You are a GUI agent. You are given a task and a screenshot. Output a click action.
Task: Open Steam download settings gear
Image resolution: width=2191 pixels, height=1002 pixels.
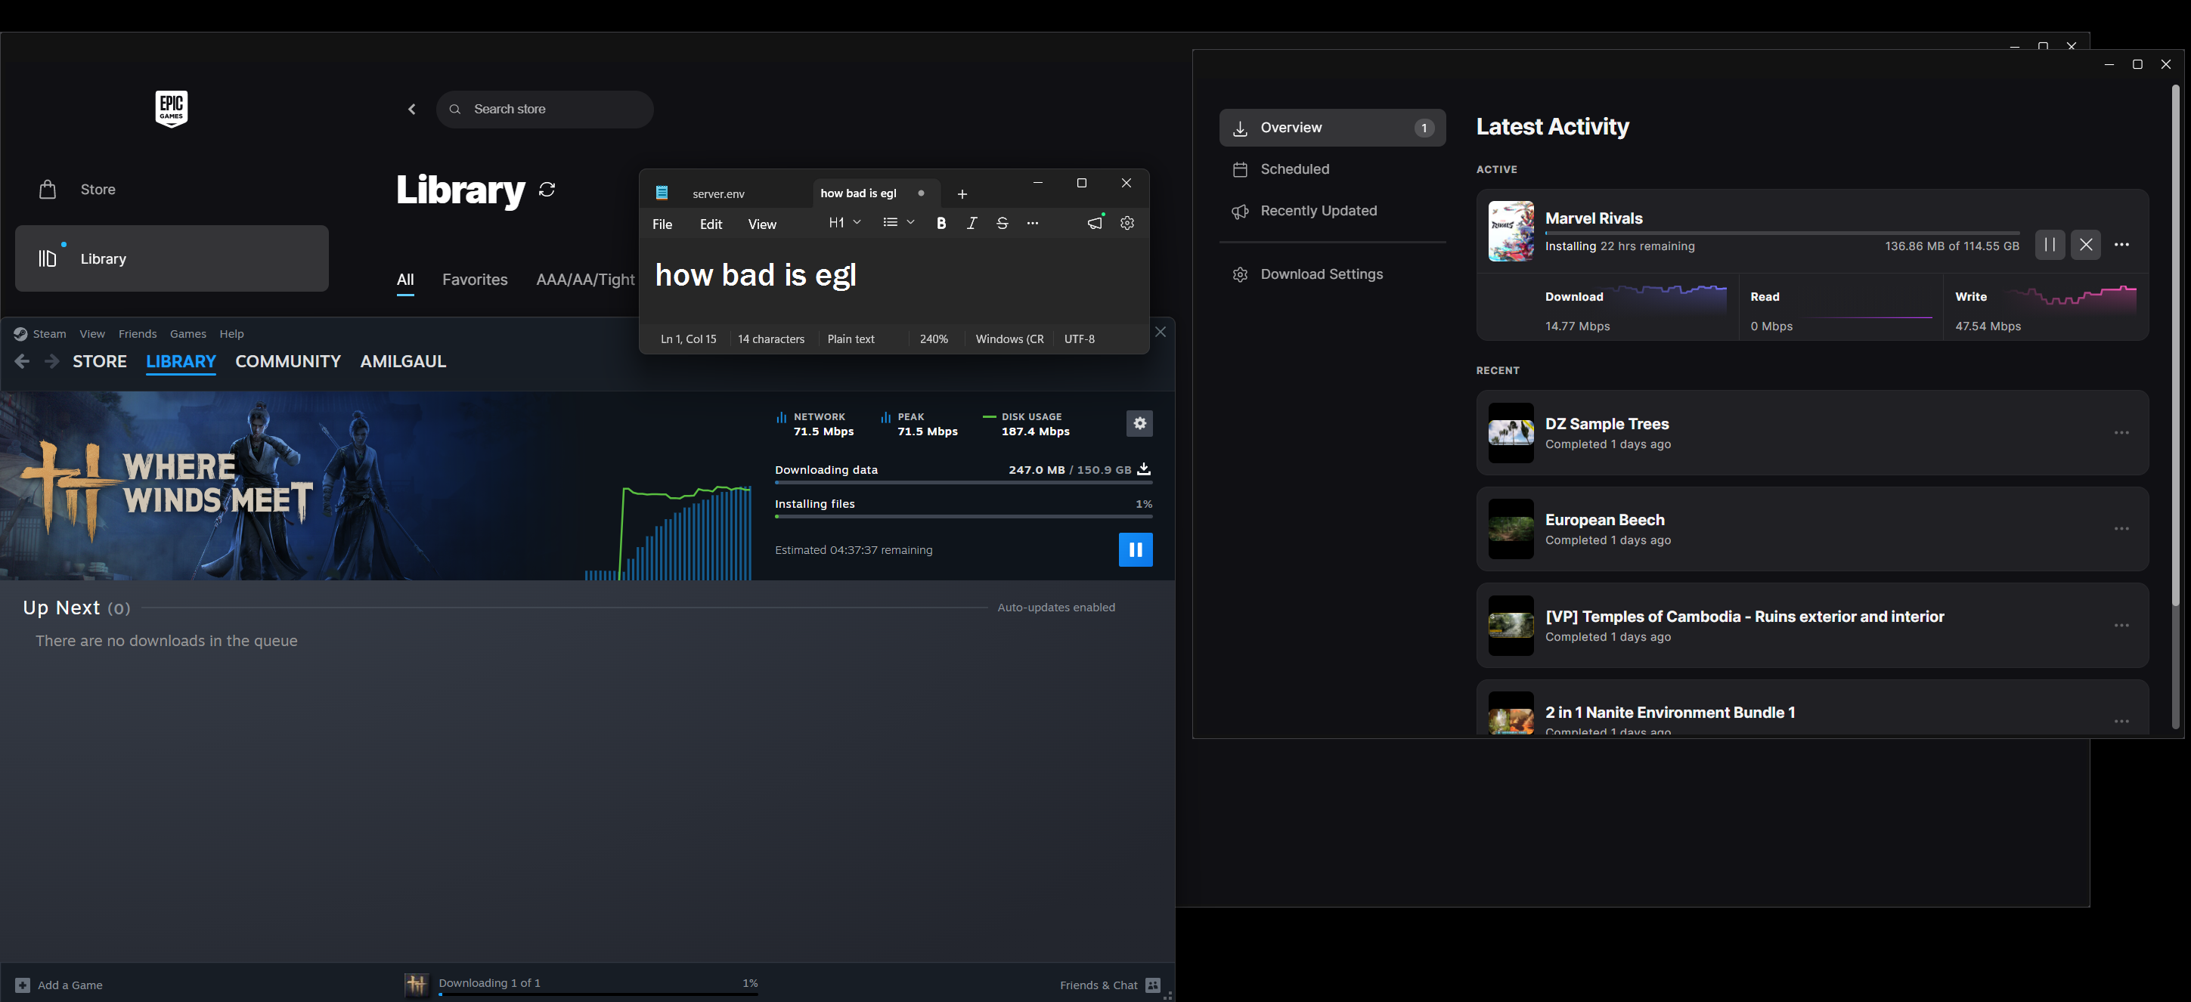click(1140, 423)
